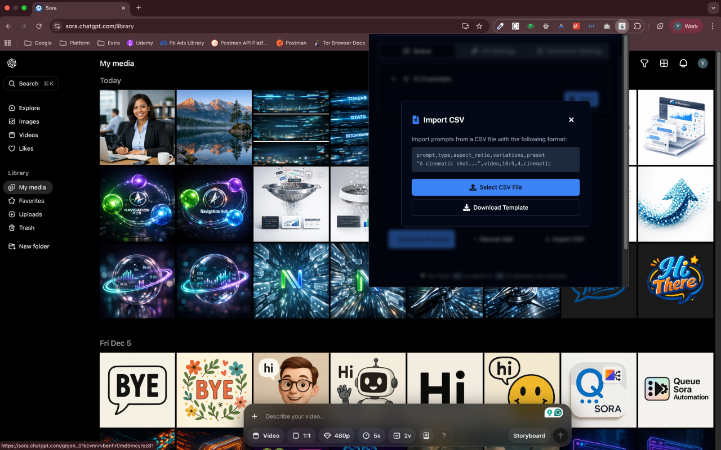This screenshot has height=450, width=721.
Task: Open the Work profile button
Action: click(686, 26)
